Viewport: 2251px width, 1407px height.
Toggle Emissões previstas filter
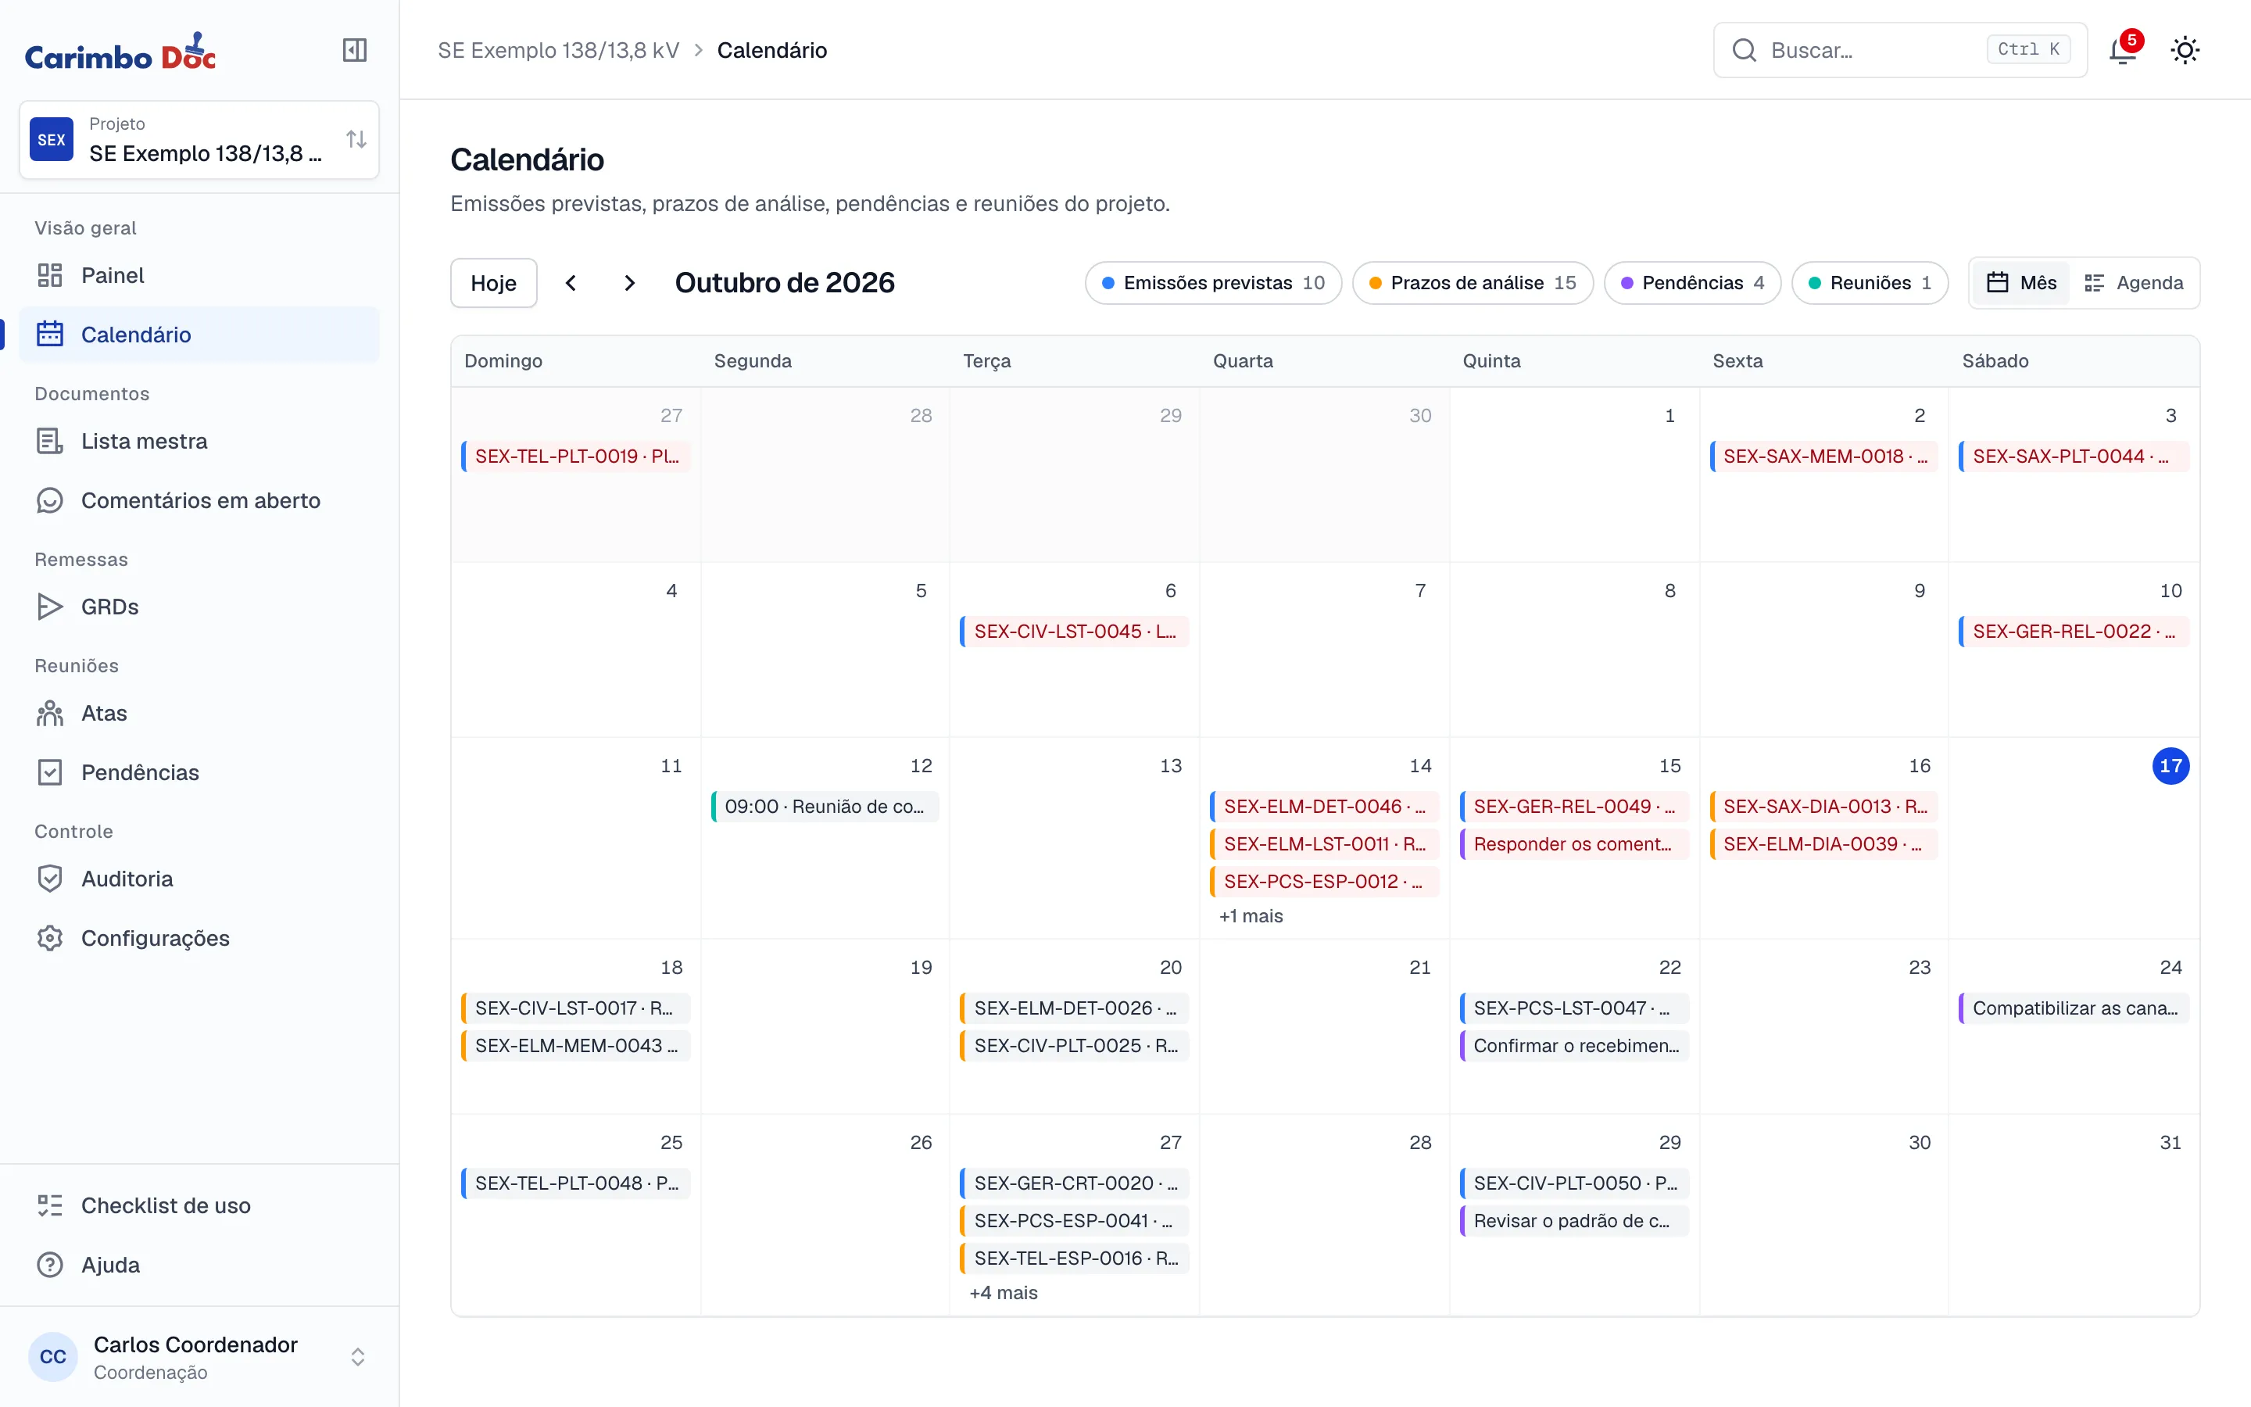(1213, 283)
